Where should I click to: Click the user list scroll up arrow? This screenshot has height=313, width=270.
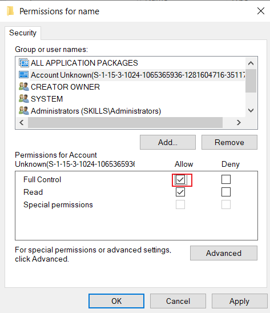[x=251, y=63]
